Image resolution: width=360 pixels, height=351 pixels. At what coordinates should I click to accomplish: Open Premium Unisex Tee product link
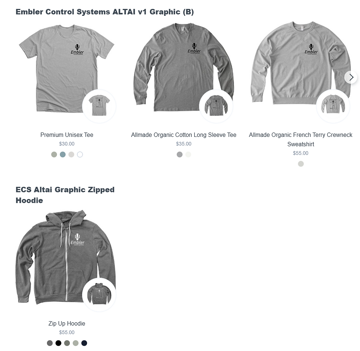click(x=67, y=135)
